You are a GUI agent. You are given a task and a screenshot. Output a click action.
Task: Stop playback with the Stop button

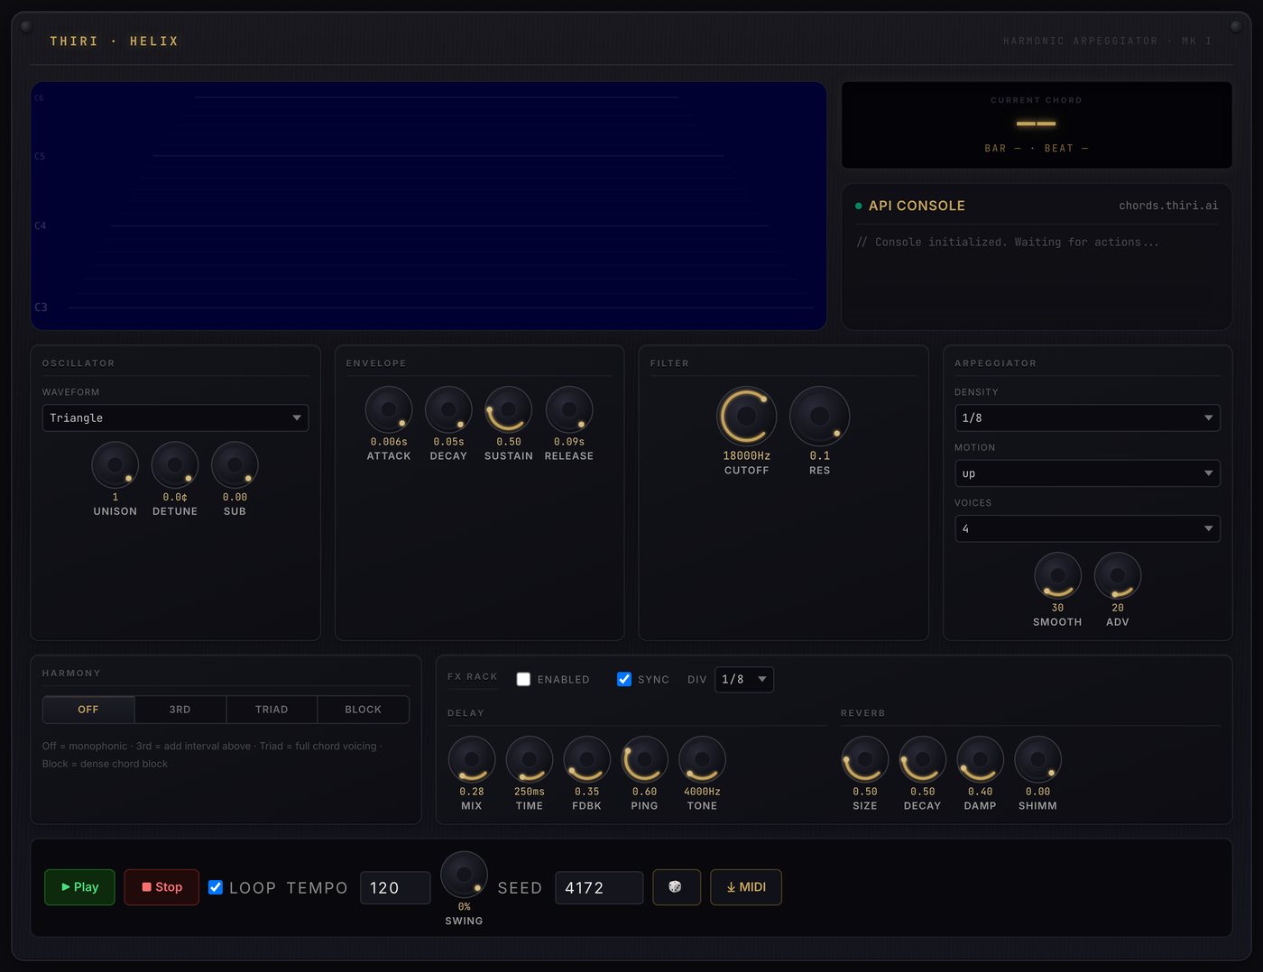pyautogui.click(x=161, y=887)
